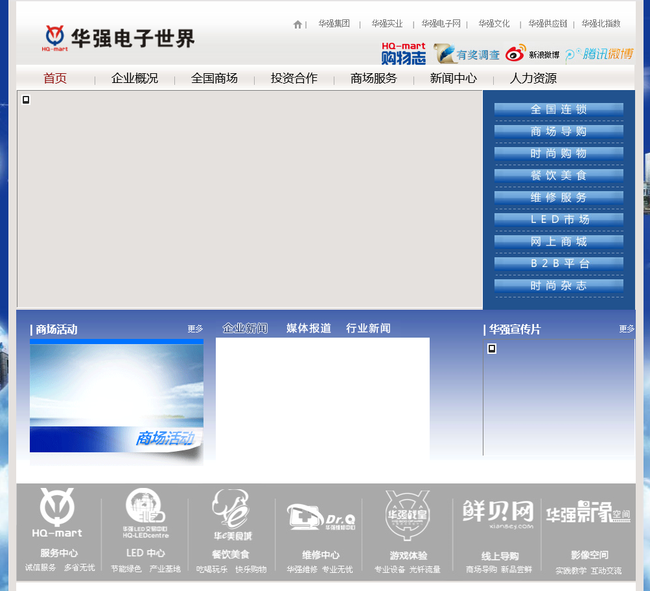Open the 华强实业 top link

tap(387, 23)
